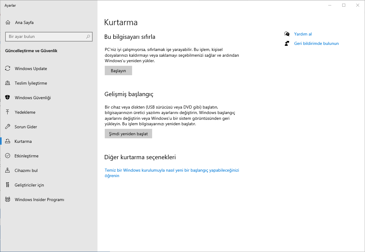This screenshot has width=365, height=252.
Task: Open Etkinleştirme checkmark circle icon
Action: (x=8, y=156)
